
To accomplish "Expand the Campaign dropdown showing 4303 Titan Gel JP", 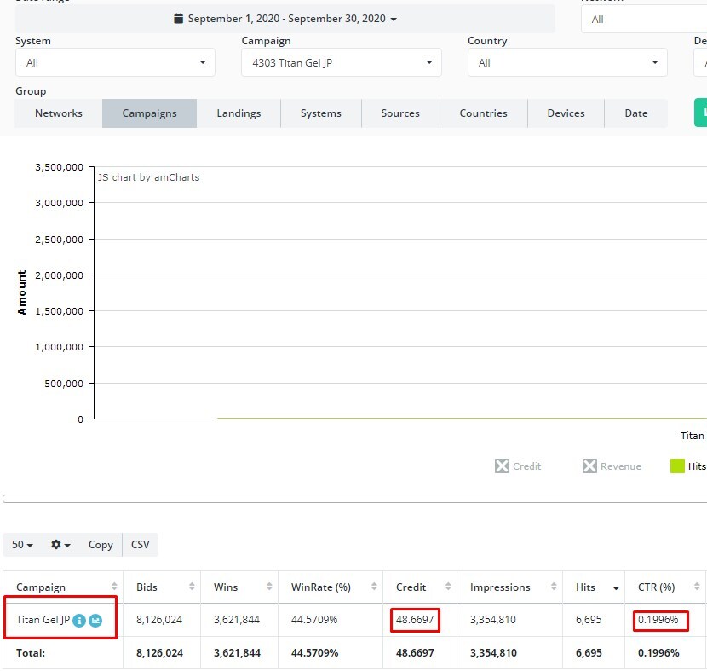I will pos(341,62).
